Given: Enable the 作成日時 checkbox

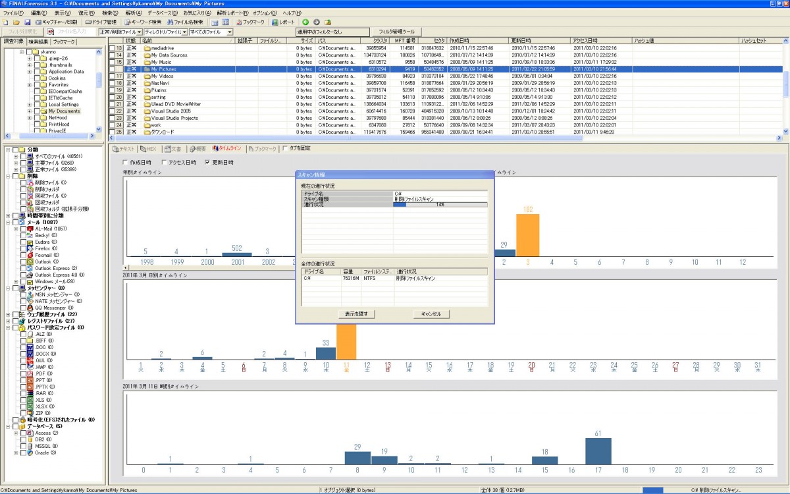Looking at the screenshot, I should point(126,162).
